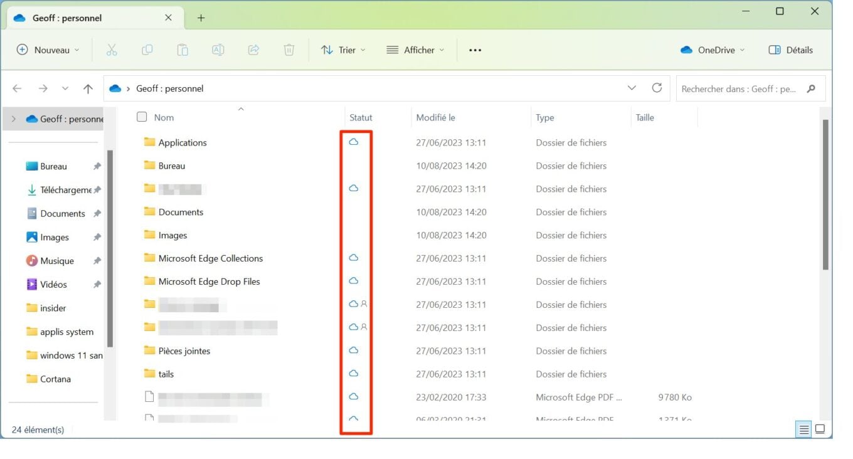This screenshot has height=459, width=853.
Task: Tick the select-all checkbox beside Nom
Action: point(142,117)
